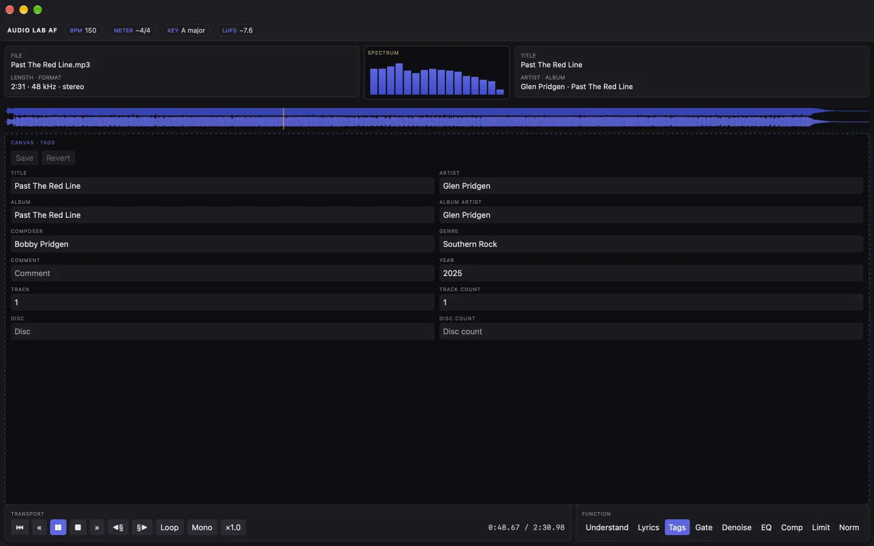This screenshot has height=546, width=874.
Task: Edit the Year field 2025
Action: pos(651,274)
